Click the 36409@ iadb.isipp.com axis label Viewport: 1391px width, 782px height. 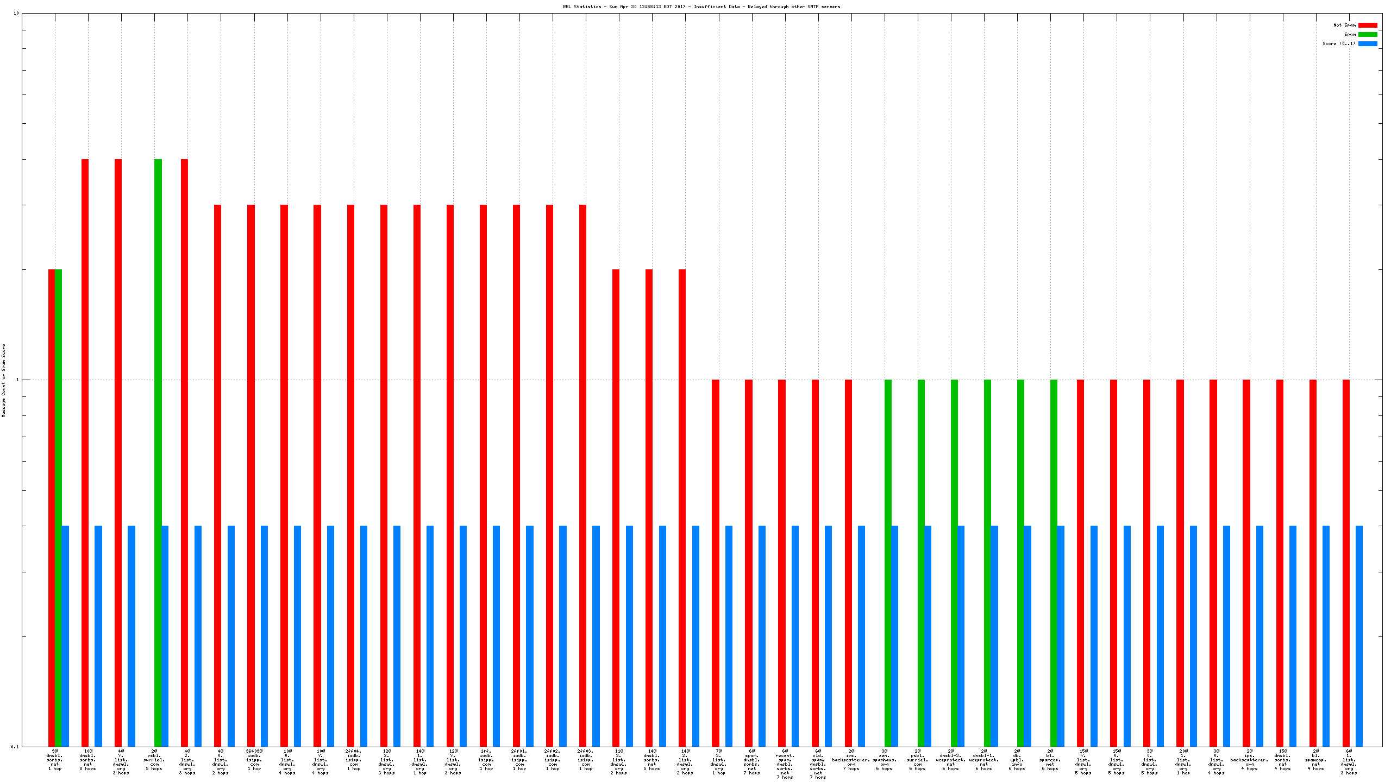point(254,760)
